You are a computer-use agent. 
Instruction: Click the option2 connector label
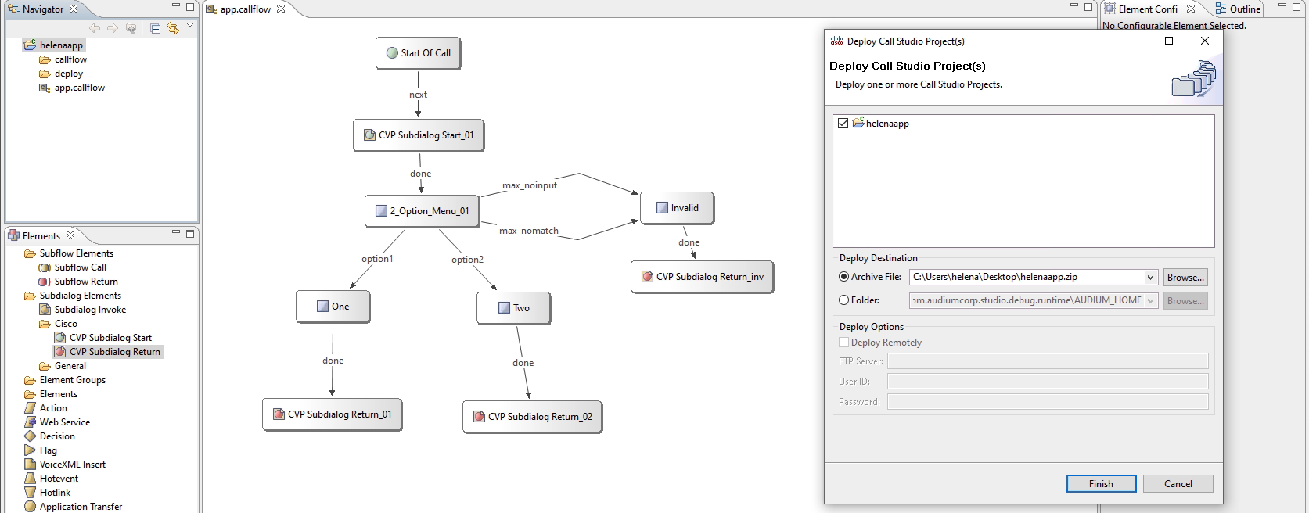click(x=467, y=260)
